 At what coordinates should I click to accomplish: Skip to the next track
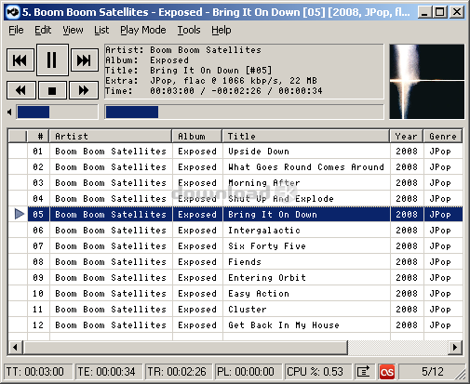[x=85, y=60]
